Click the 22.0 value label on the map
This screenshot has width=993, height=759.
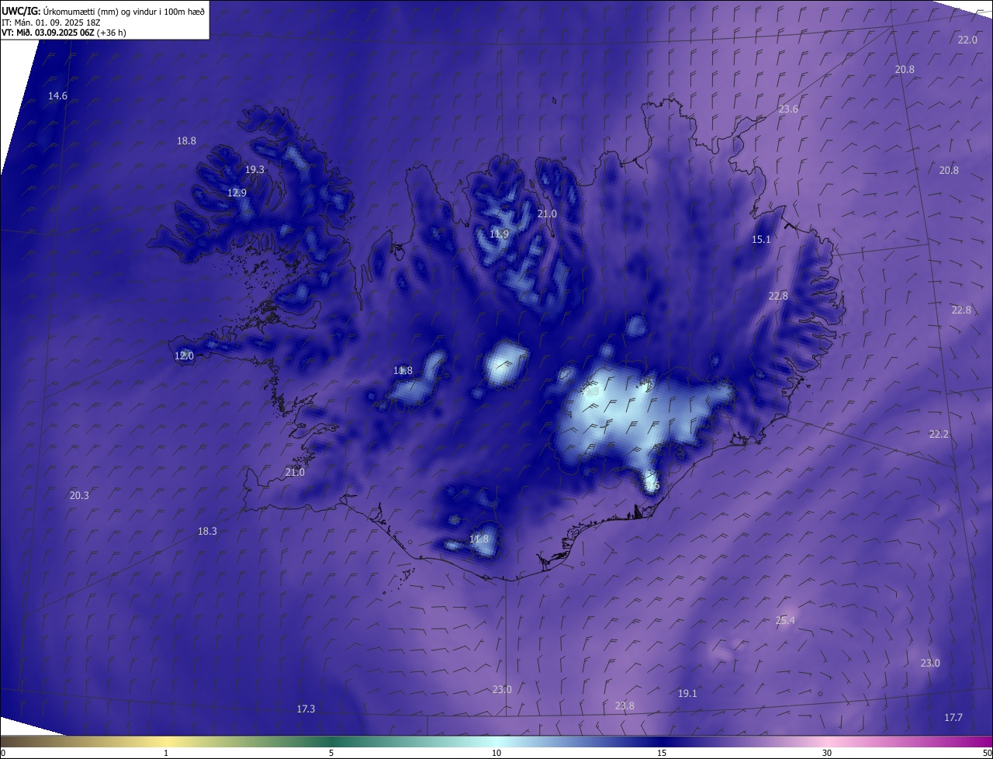click(967, 40)
